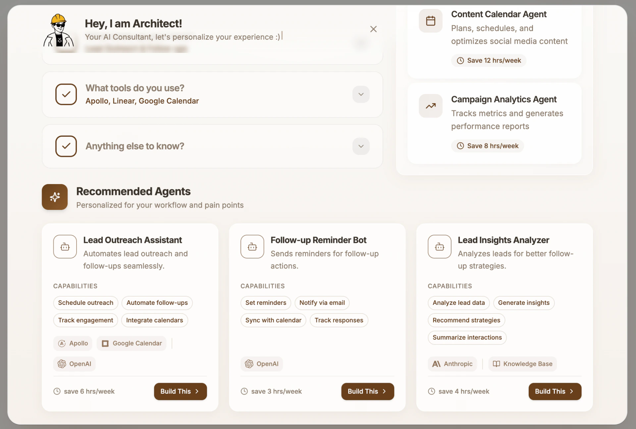Click the OpenAI logo on Lead Outreach card
The width and height of the screenshot is (636, 429).
click(62, 364)
